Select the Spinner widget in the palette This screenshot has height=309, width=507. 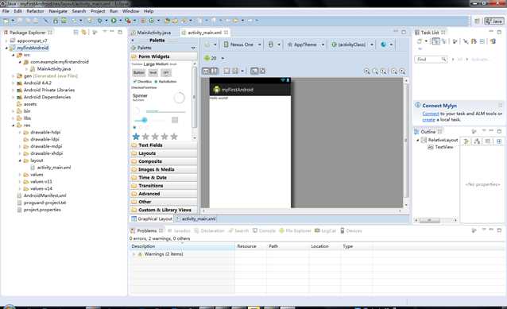point(140,97)
